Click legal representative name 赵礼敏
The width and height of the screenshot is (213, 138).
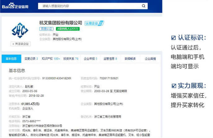pos(29,87)
